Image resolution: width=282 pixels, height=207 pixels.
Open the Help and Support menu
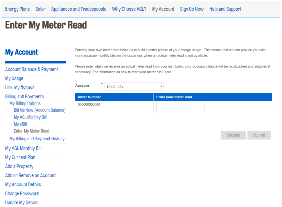tap(225, 9)
